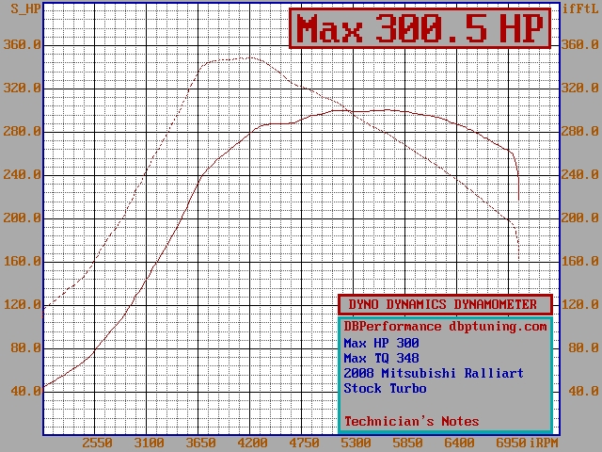Click the 2550 RPM axis tick label
The width and height of the screenshot is (602, 452).
coord(97,442)
